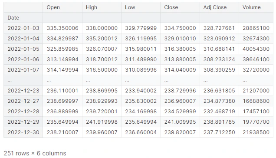Select the 2022-01-06 date row label
Screen dimensions: 276x158
pyautogui.click(x=23, y=59)
